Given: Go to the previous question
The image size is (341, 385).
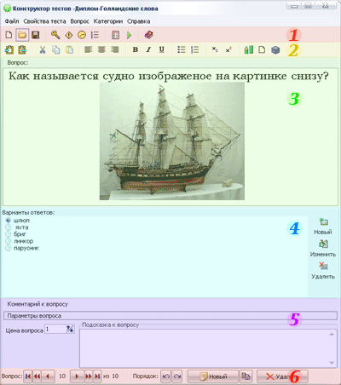Looking at the screenshot, I should tap(48, 376).
